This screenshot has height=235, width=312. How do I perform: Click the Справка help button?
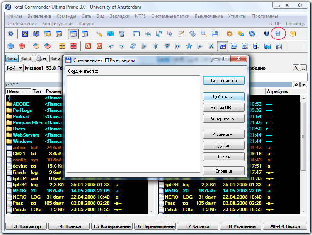[x=224, y=171]
